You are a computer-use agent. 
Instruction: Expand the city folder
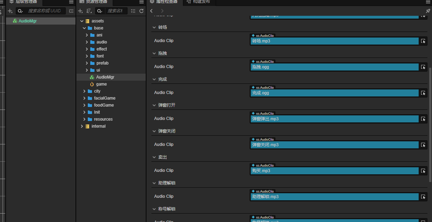pyautogui.click(x=84, y=91)
